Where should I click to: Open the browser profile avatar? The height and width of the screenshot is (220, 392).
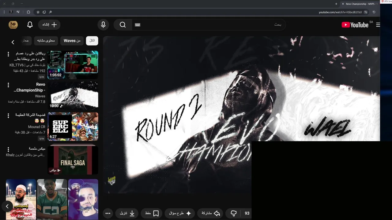coord(11,12)
